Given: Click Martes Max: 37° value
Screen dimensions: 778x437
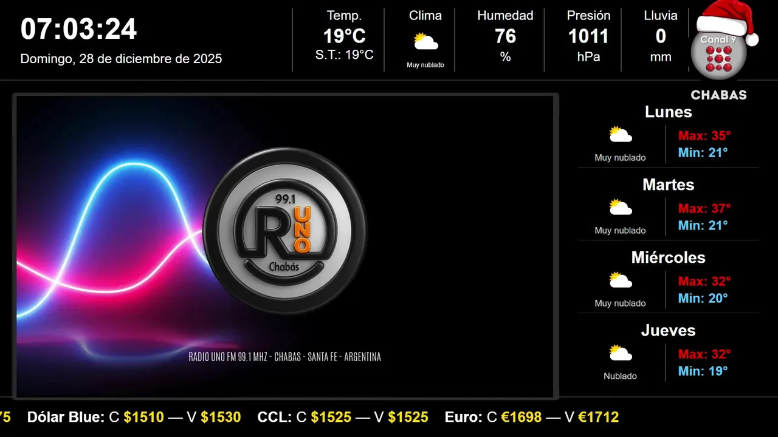Looking at the screenshot, I should [x=704, y=208].
